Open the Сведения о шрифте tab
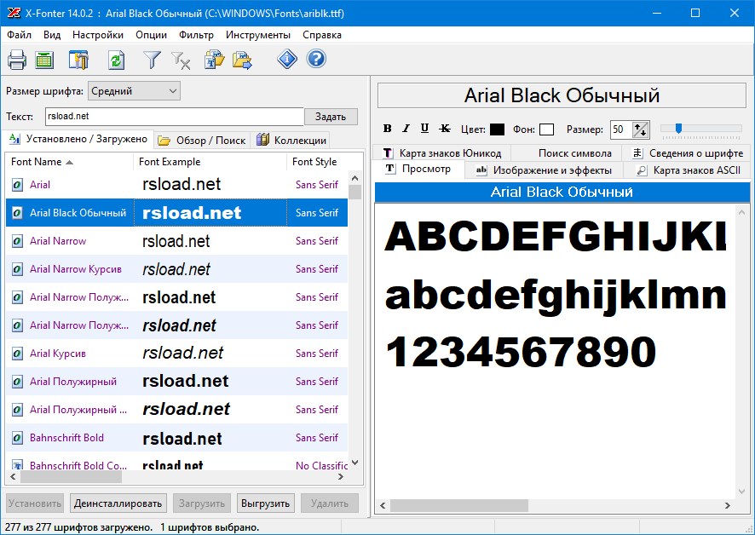Screen dimensions: 755x535 687,153
